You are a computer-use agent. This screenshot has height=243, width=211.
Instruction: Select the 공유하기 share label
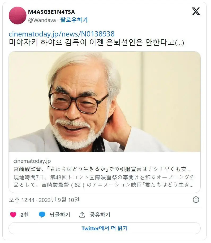pos(100,215)
